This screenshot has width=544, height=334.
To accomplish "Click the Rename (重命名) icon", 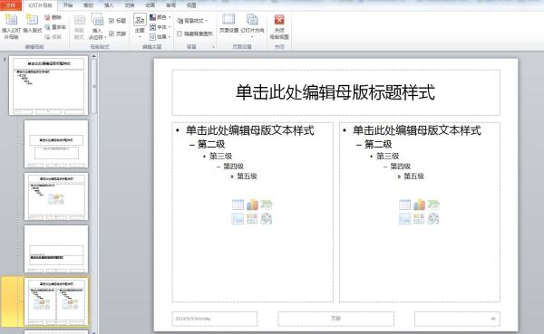I will pyautogui.click(x=47, y=27).
